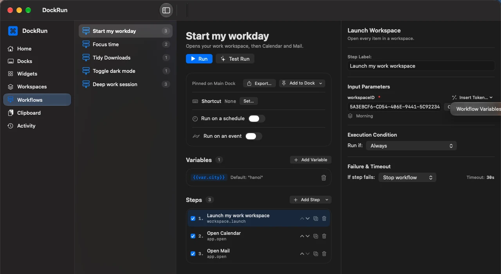Screen dimensions: 501x274
Task: Click the Export... button
Action: [x=260, y=83]
